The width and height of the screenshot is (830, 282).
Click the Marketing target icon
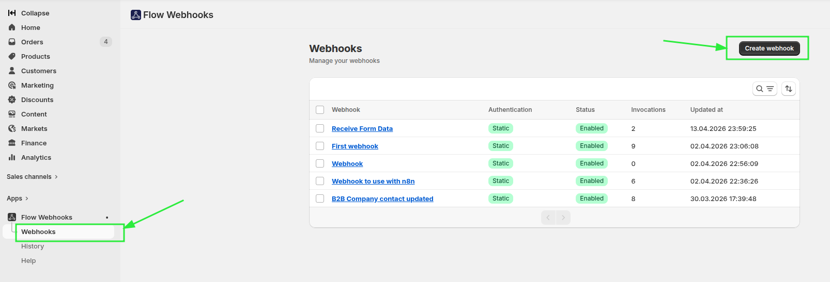[12, 85]
